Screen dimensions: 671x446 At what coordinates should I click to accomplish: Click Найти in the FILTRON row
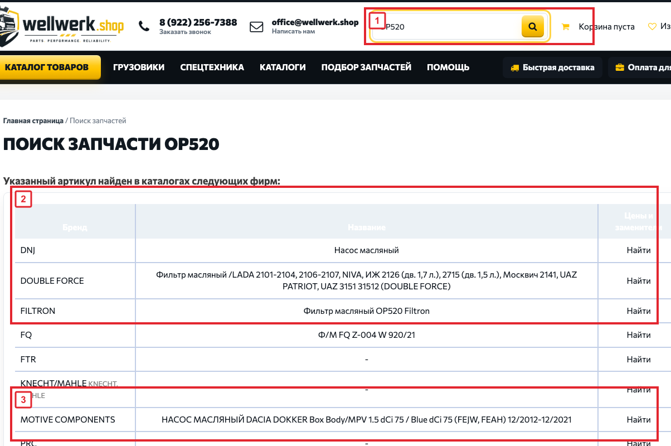[638, 311]
